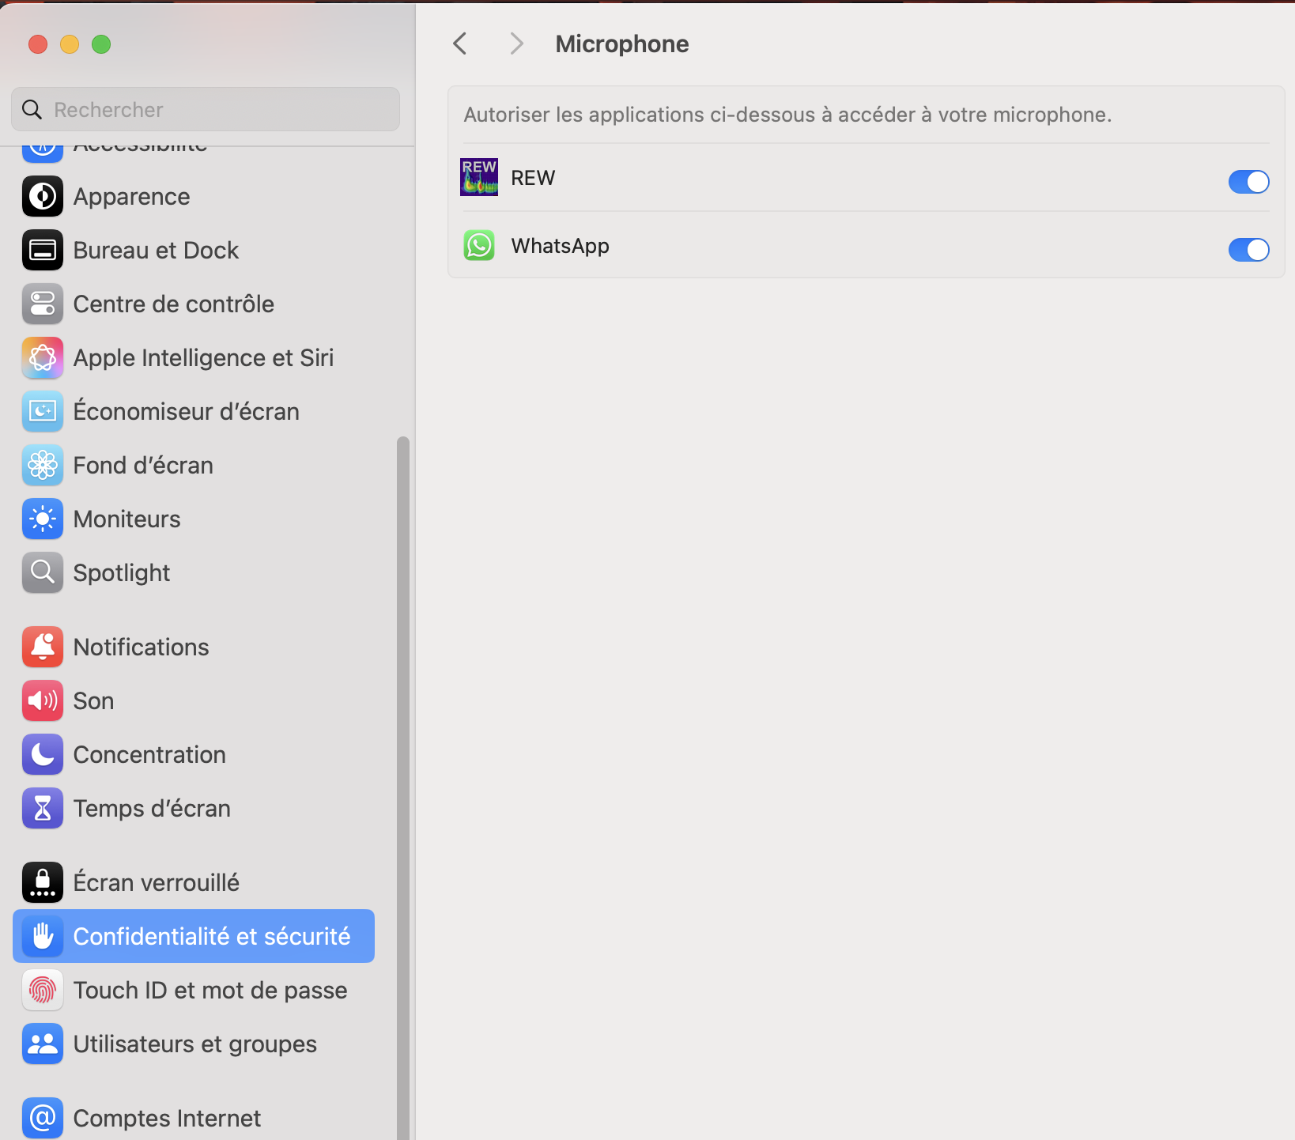Open Comptes Internet settings
This screenshot has height=1140, width=1295.
166,1119
